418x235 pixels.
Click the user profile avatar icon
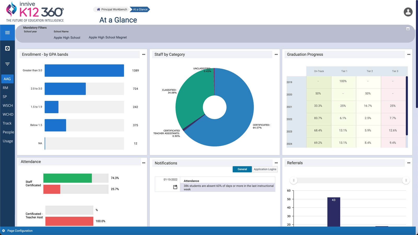(x=408, y=12)
